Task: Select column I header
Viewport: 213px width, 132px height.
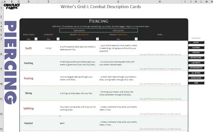Action: 185,2
